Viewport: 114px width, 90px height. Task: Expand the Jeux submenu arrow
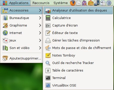point(40,40)
